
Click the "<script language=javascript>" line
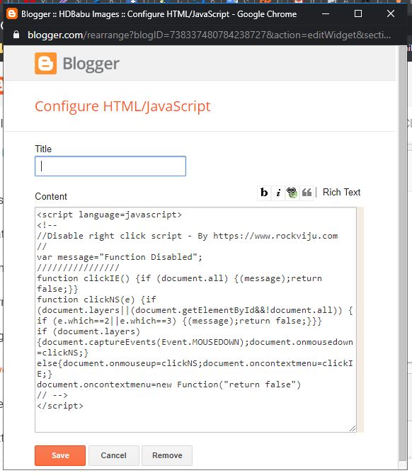coord(109,215)
